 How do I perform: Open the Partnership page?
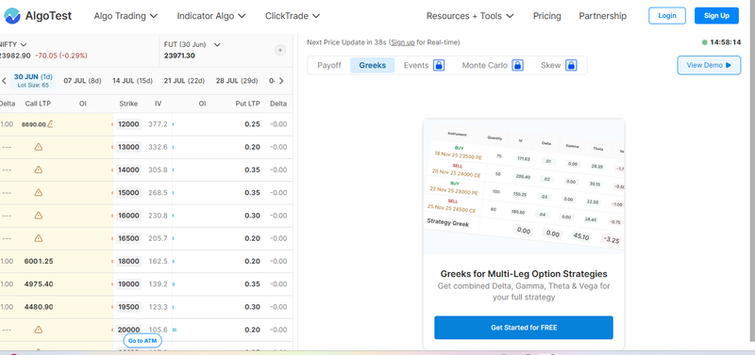603,16
